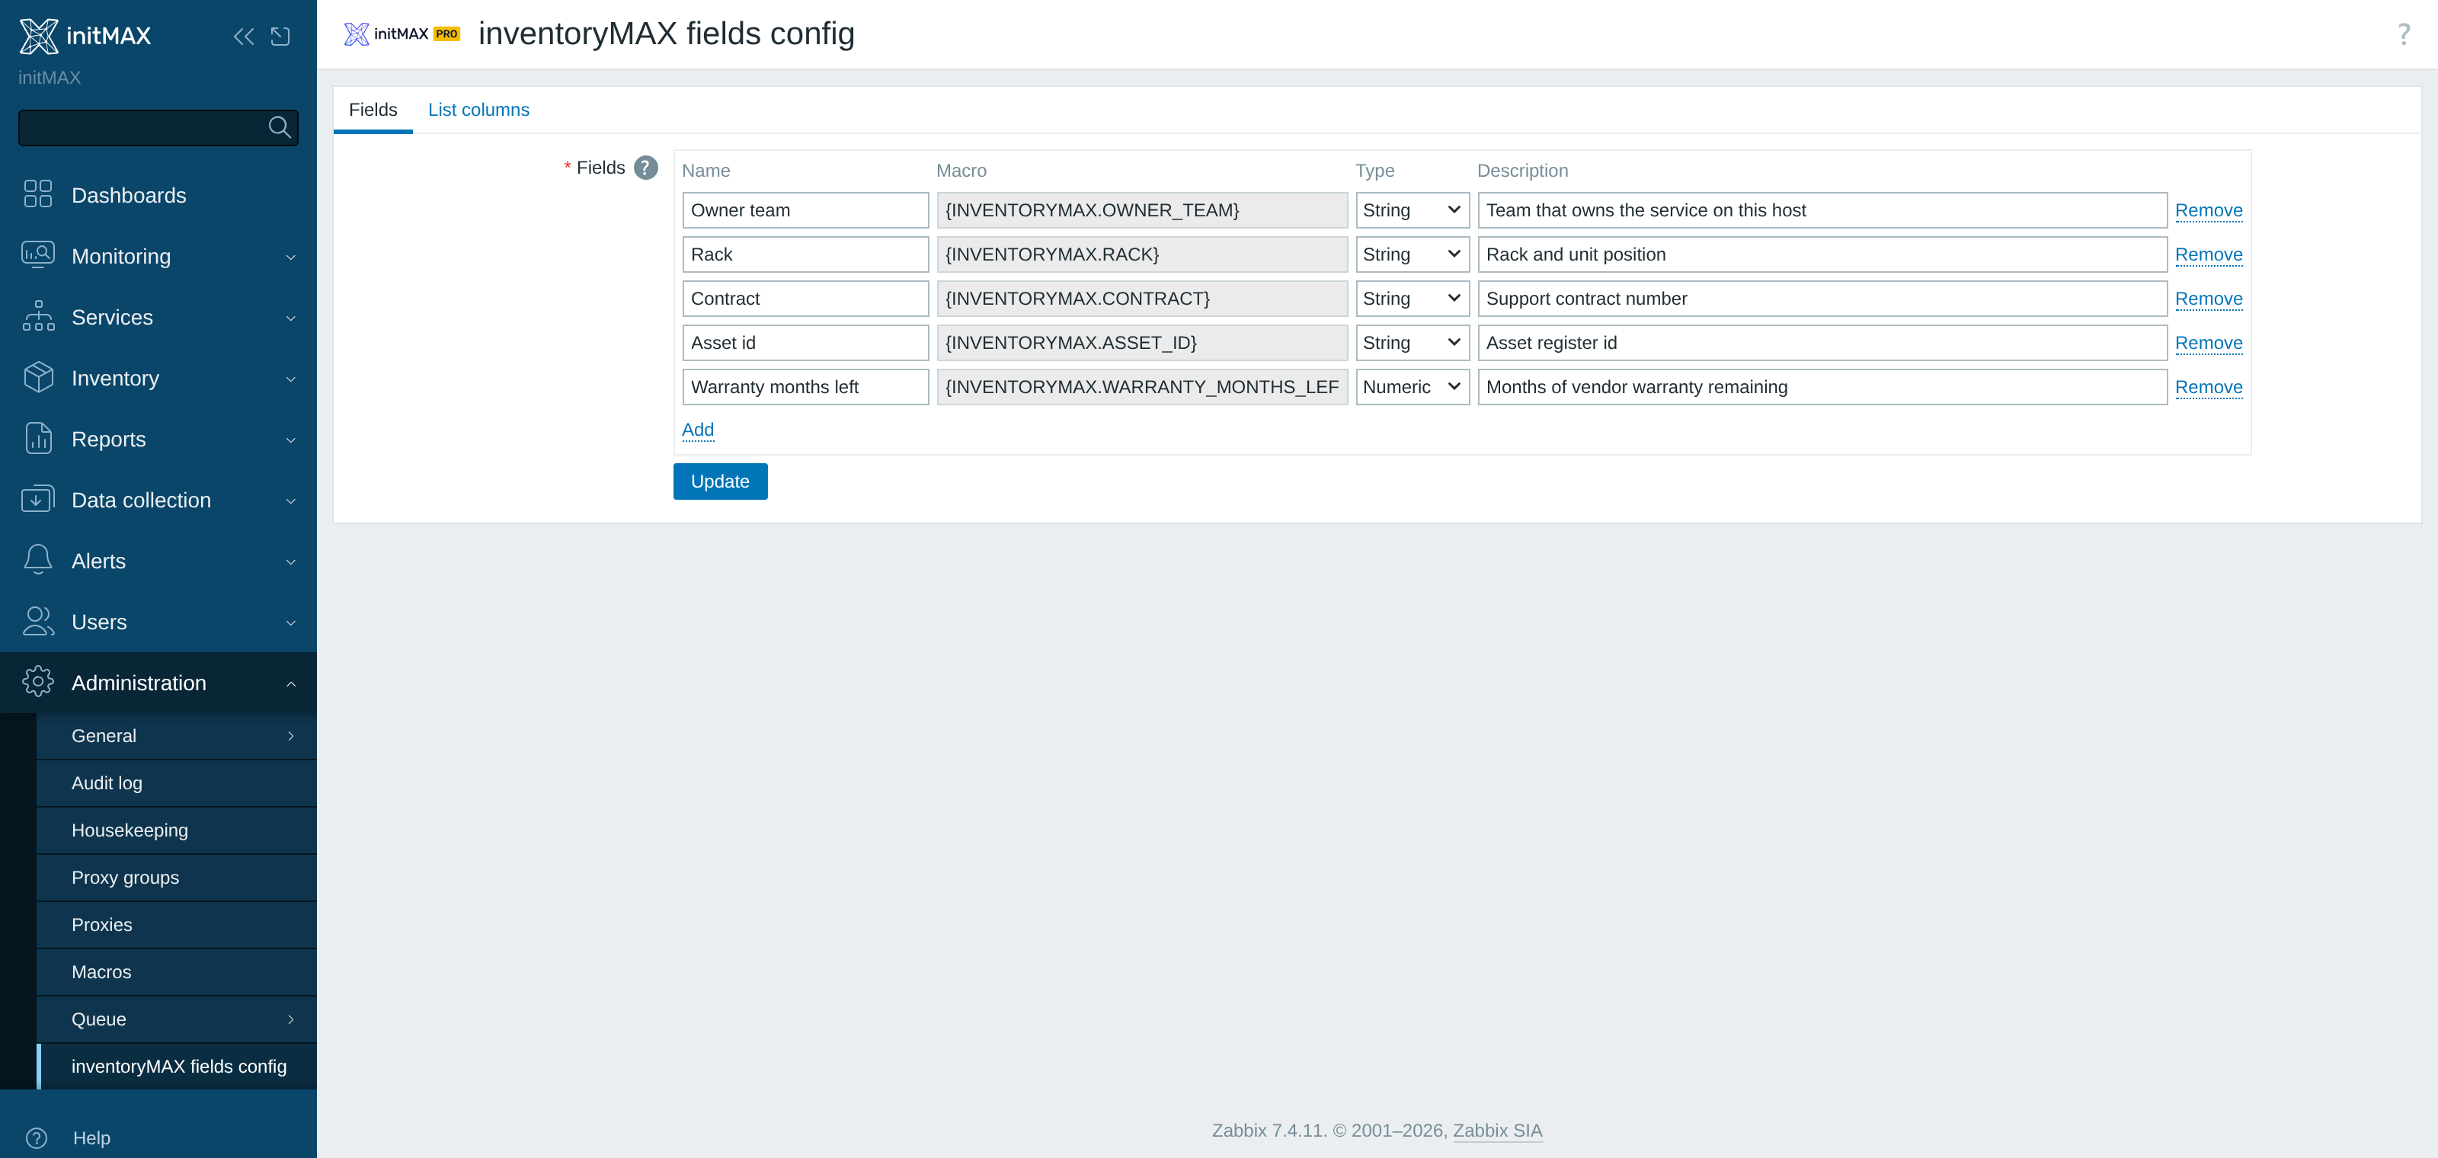The width and height of the screenshot is (2438, 1158).
Task: Edit the Warranty months left name field
Action: (805, 387)
